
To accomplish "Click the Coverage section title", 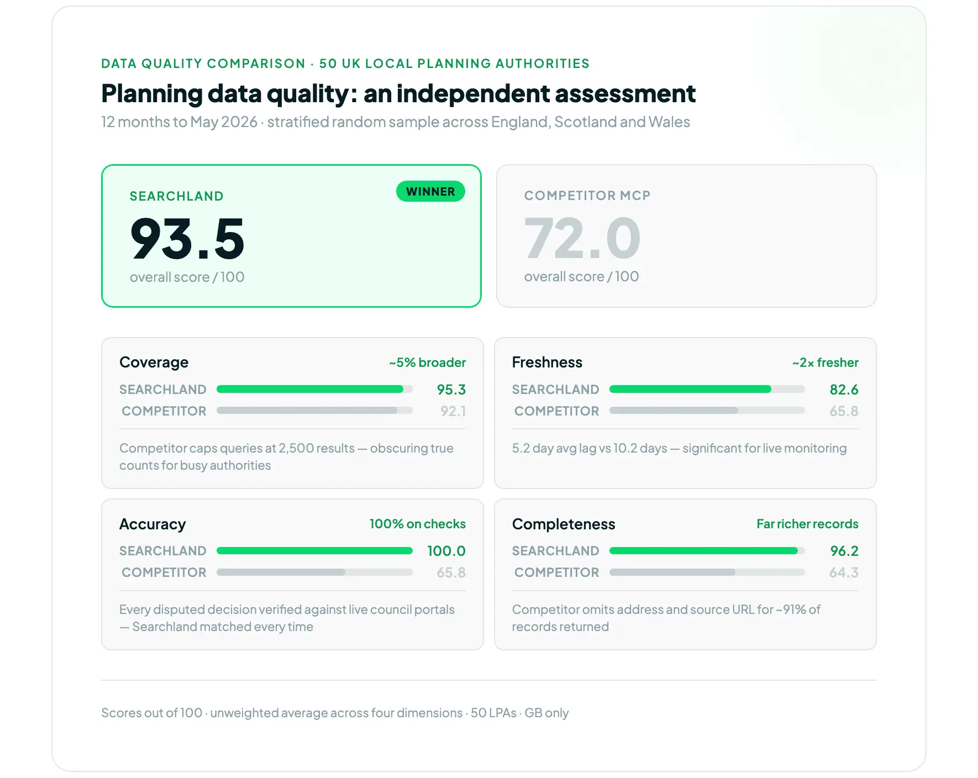I will tap(154, 362).
